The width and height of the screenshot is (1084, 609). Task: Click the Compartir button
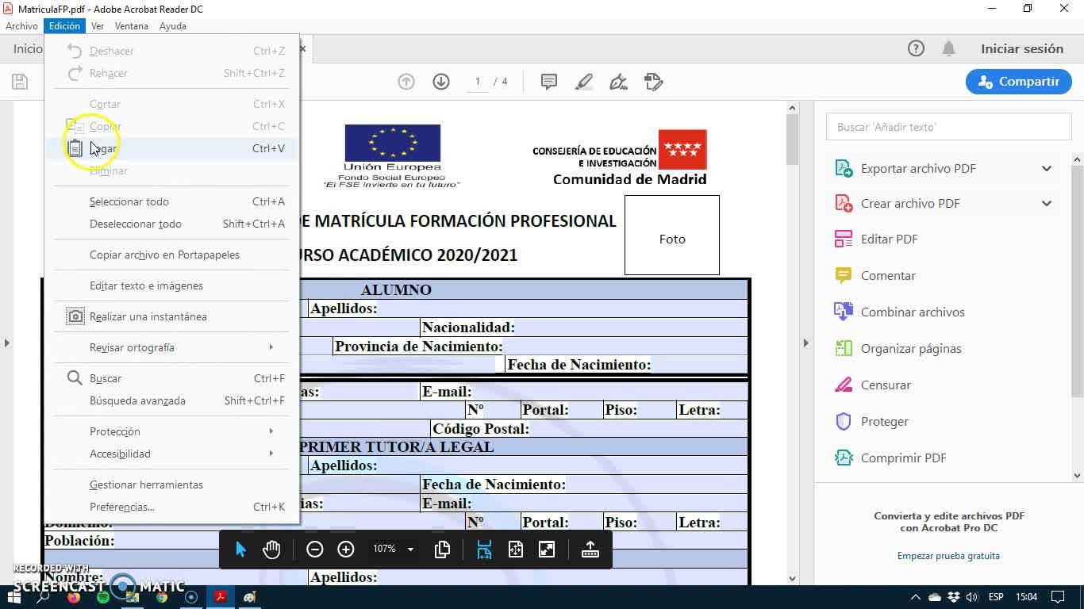coord(1019,82)
